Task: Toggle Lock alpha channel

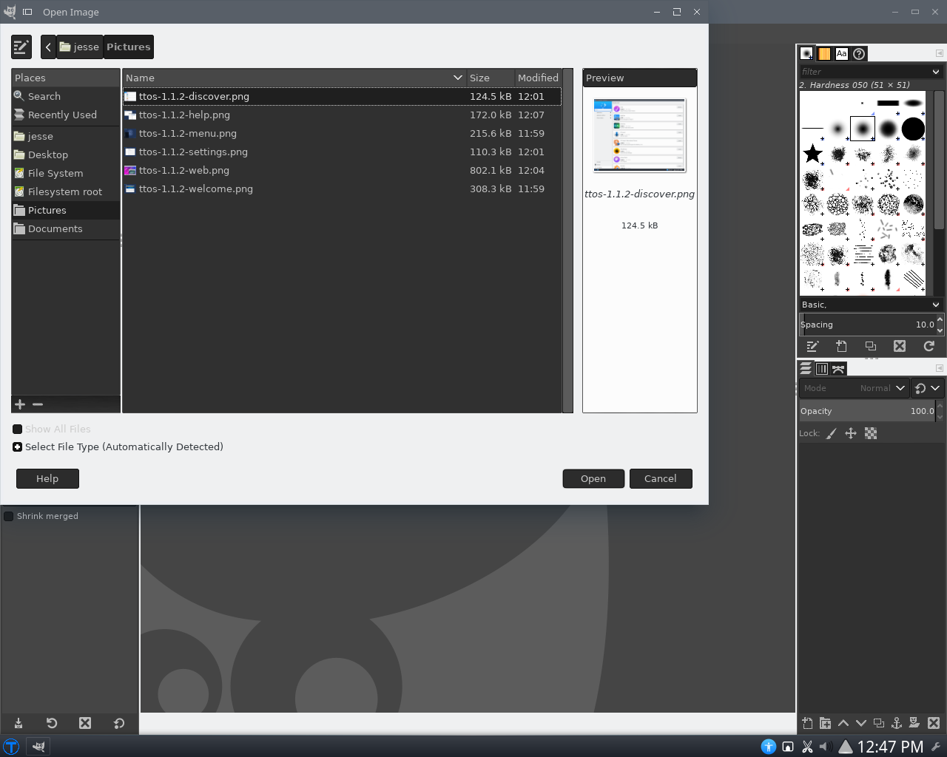Action: 871,433
